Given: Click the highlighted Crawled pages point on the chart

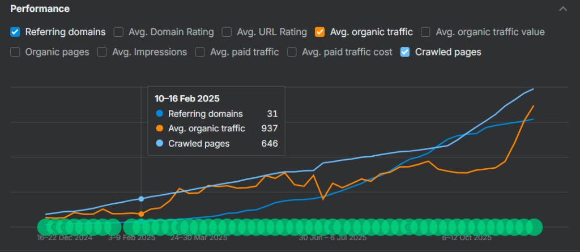Looking at the screenshot, I should [141, 199].
